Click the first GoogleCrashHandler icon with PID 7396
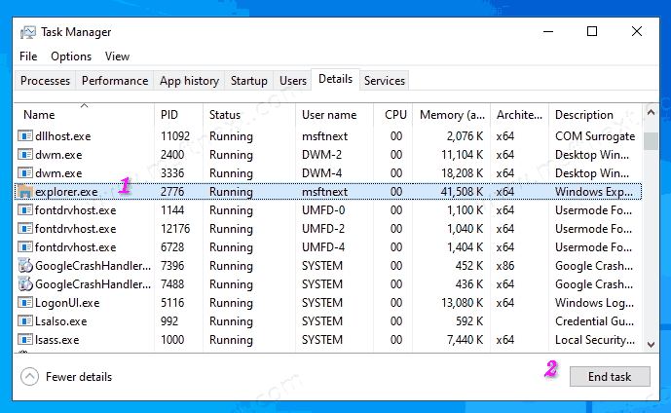This screenshot has height=413, width=671. (x=25, y=266)
